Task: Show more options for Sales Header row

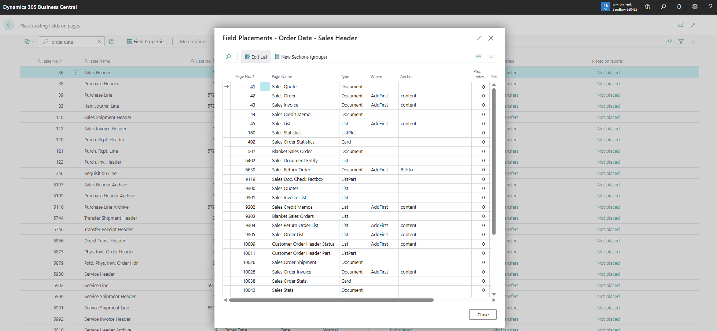Action: pos(76,72)
